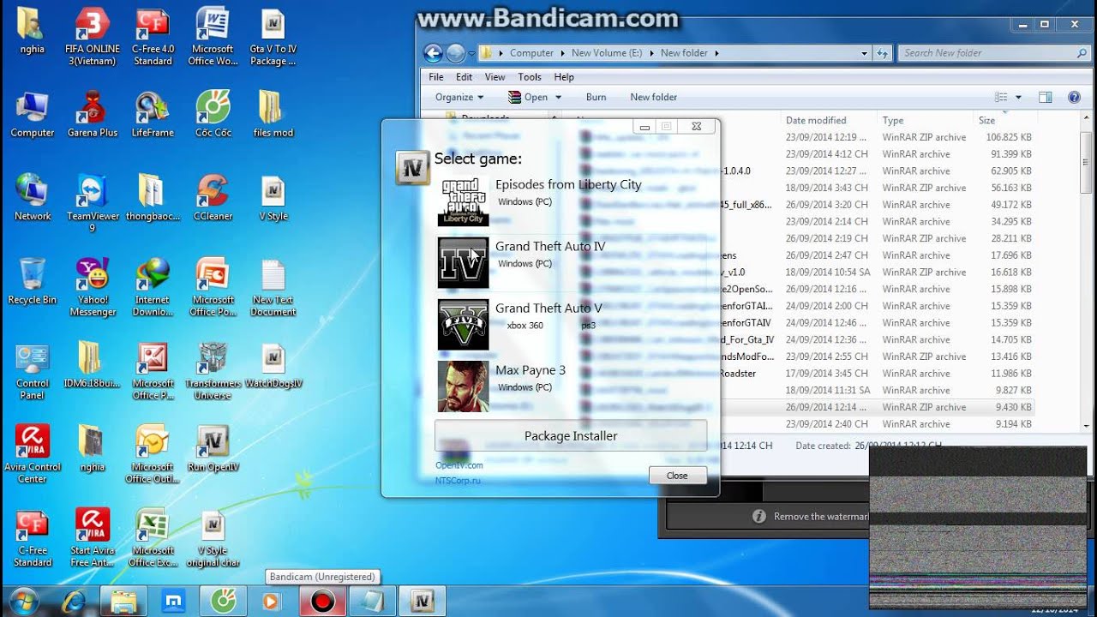Switch to Bandicam taskbar button

[322, 602]
